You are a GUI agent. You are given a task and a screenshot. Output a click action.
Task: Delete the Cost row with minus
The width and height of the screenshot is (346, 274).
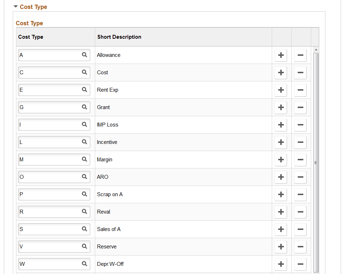(x=300, y=72)
